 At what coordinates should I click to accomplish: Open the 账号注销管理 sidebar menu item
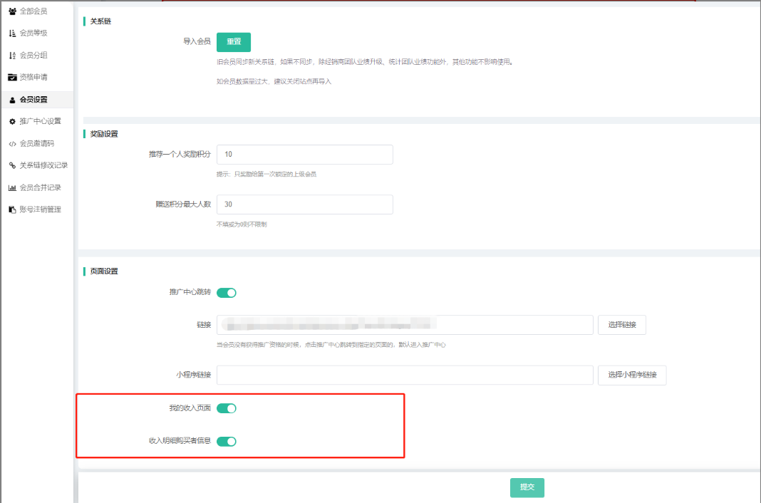[40, 209]
